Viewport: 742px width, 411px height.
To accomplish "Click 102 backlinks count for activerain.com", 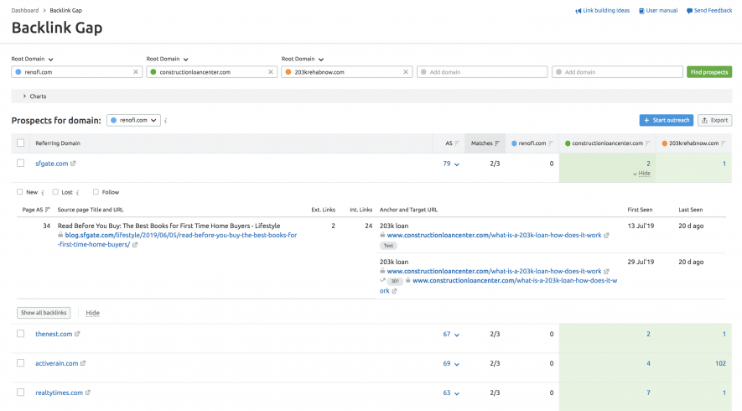I will coord(720,363).
